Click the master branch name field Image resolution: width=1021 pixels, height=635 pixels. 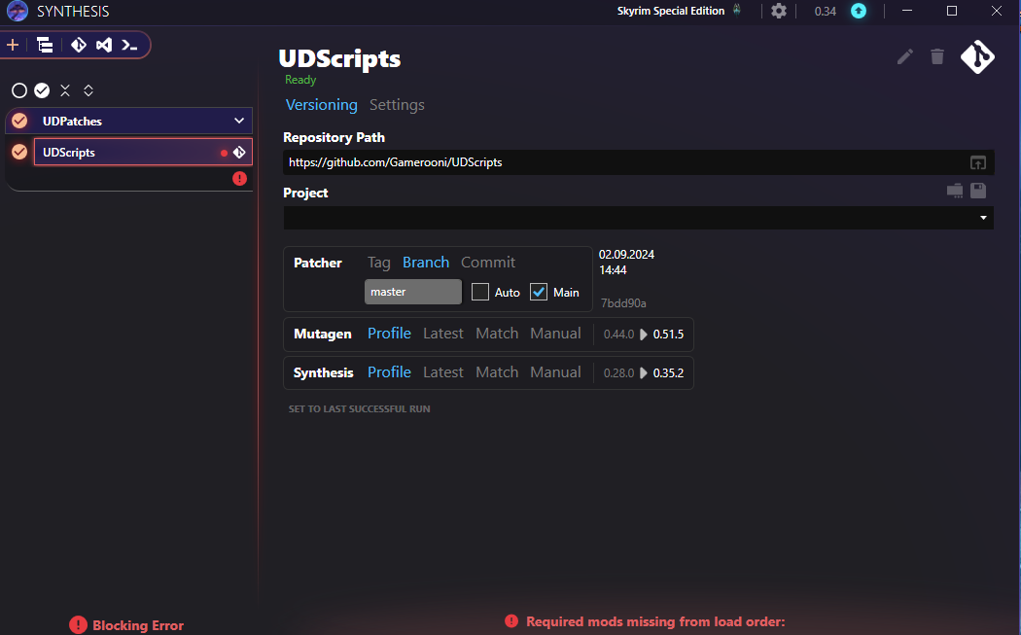(x=413, y=292)
